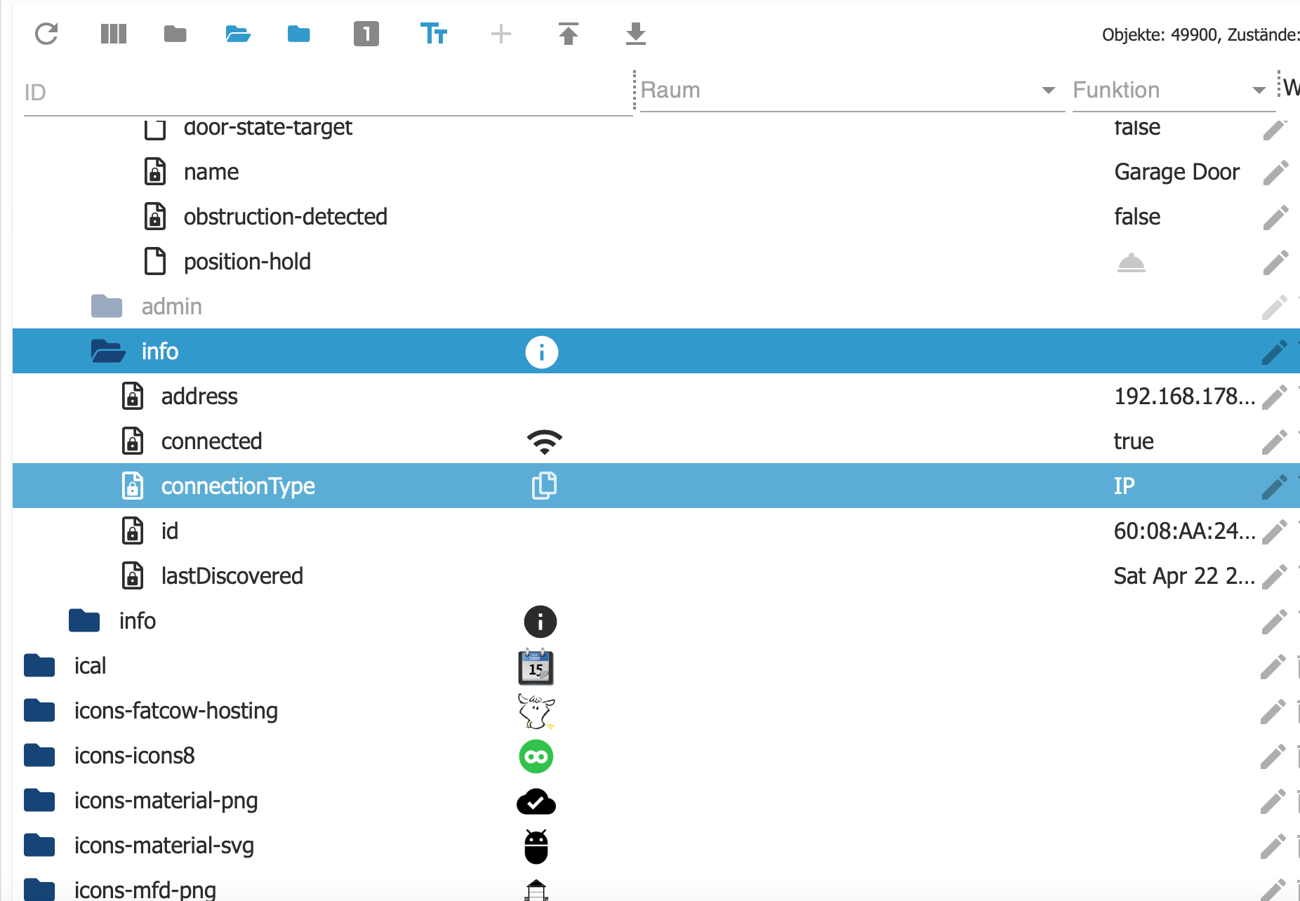
Task: Click the false value of obstruction-detected
Action: (1137, 217)
